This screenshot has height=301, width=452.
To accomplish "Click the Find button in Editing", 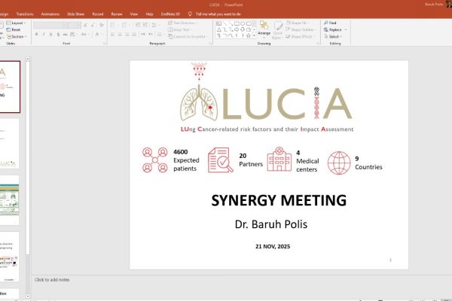I will [331, 23].
